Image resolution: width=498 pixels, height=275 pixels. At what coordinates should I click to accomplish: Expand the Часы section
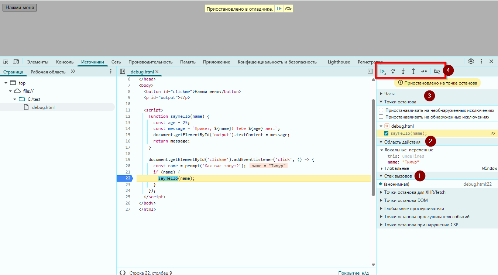[389, 94]
